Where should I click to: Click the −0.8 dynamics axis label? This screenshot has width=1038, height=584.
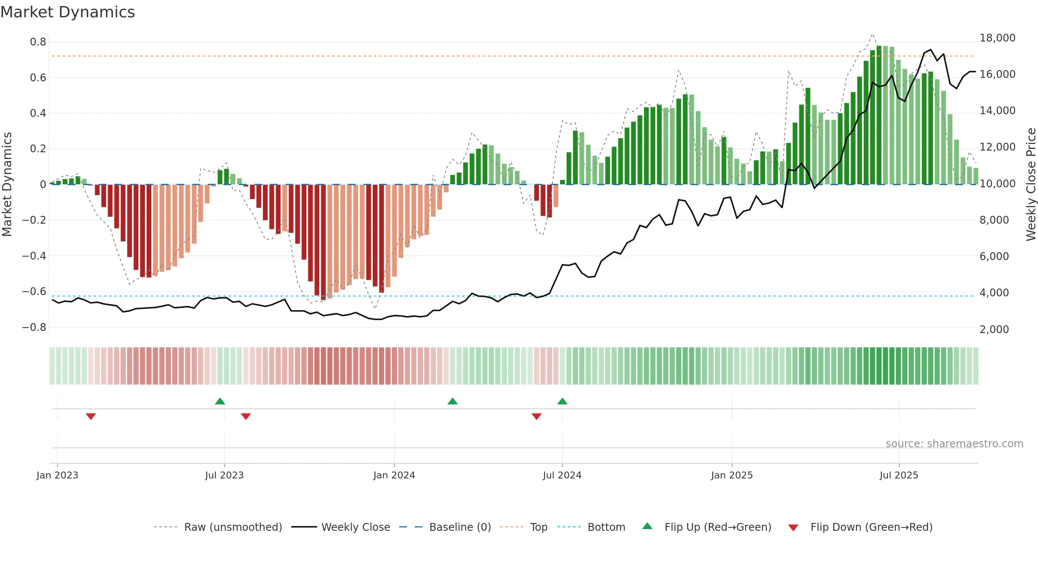point(34,327)
